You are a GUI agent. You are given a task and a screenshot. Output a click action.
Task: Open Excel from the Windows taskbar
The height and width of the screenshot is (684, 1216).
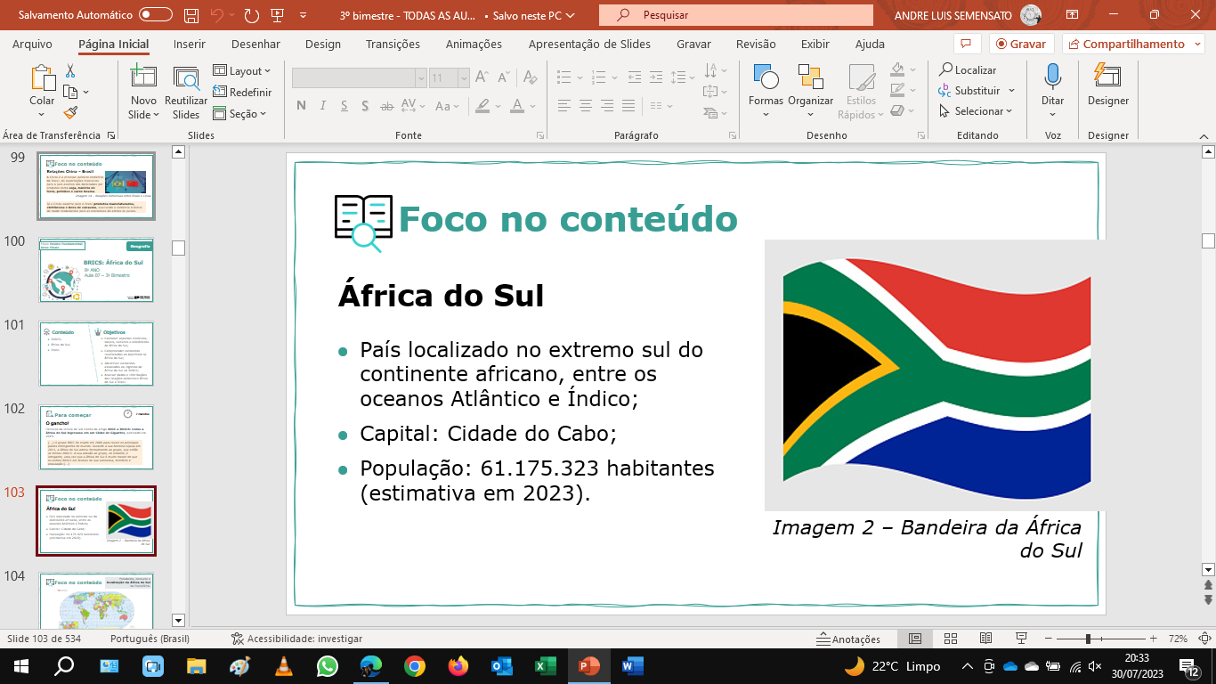(545, 665)
